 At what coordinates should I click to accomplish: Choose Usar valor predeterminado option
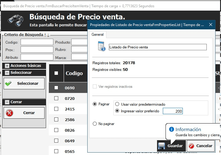tap(117, 104)
